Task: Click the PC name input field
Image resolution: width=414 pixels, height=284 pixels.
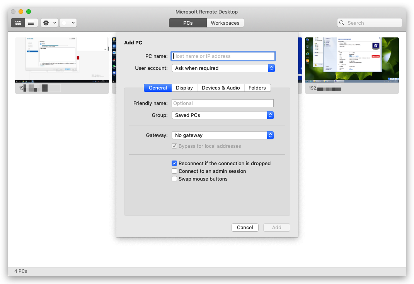Action: (x=223, y=56)
